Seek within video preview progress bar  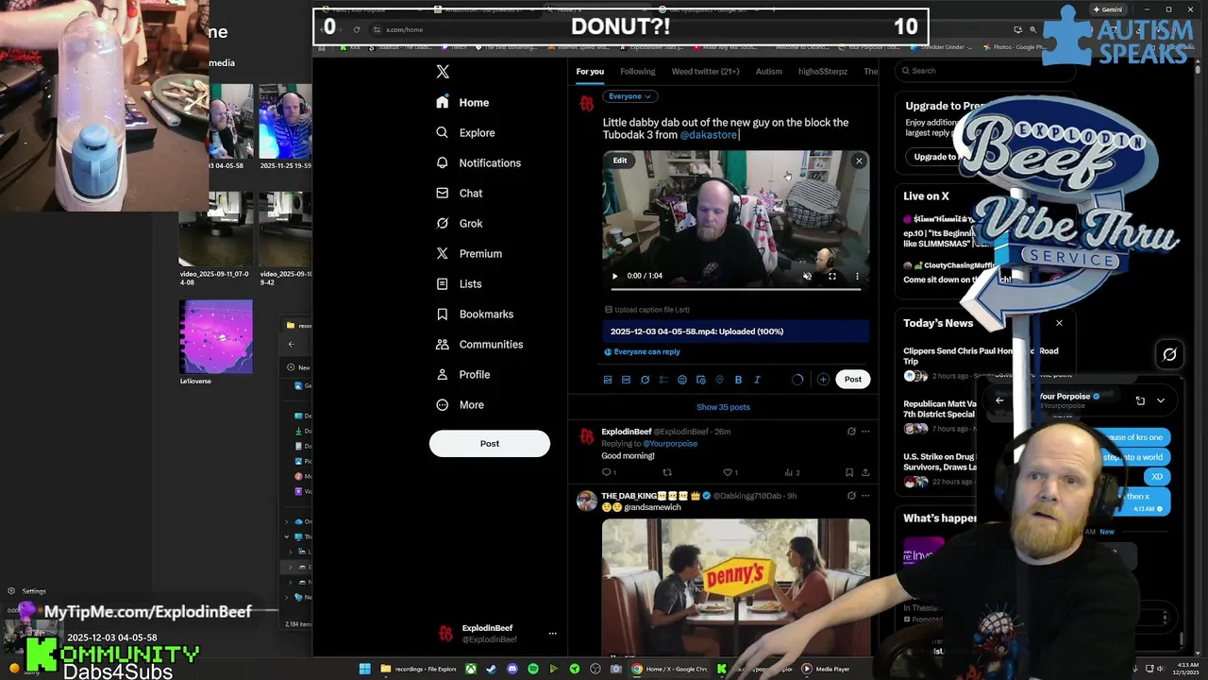click(736, 289)
